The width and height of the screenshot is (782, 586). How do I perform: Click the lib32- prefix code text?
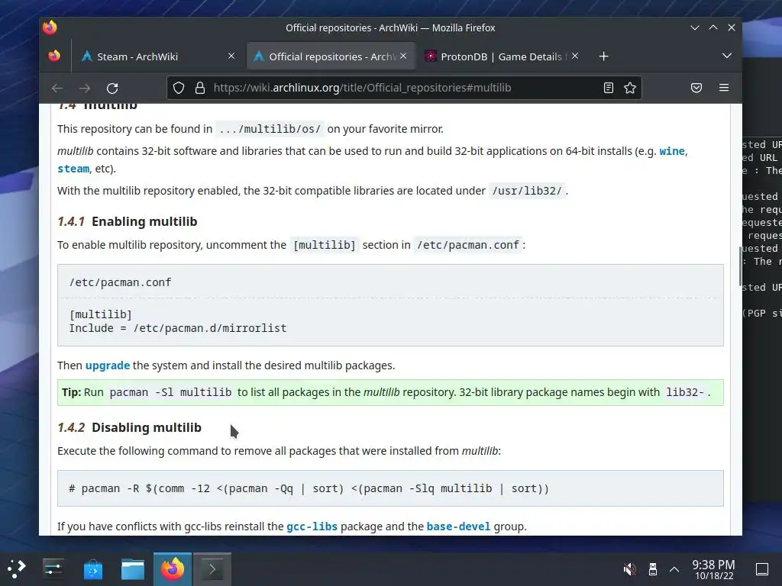[x=685, y=393]
